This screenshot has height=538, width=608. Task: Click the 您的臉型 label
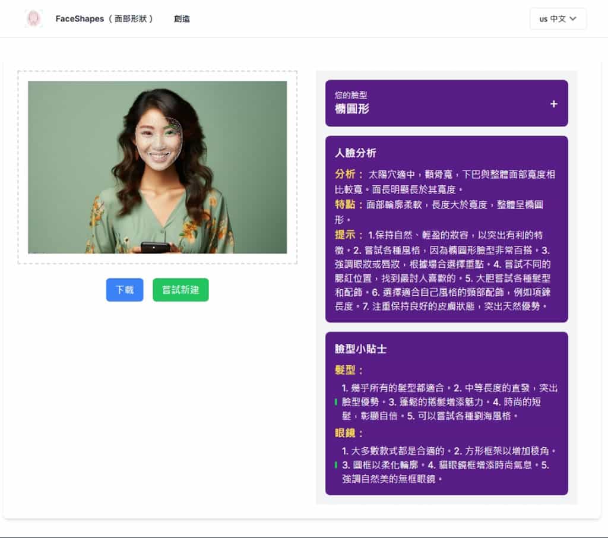pos(350,95)
